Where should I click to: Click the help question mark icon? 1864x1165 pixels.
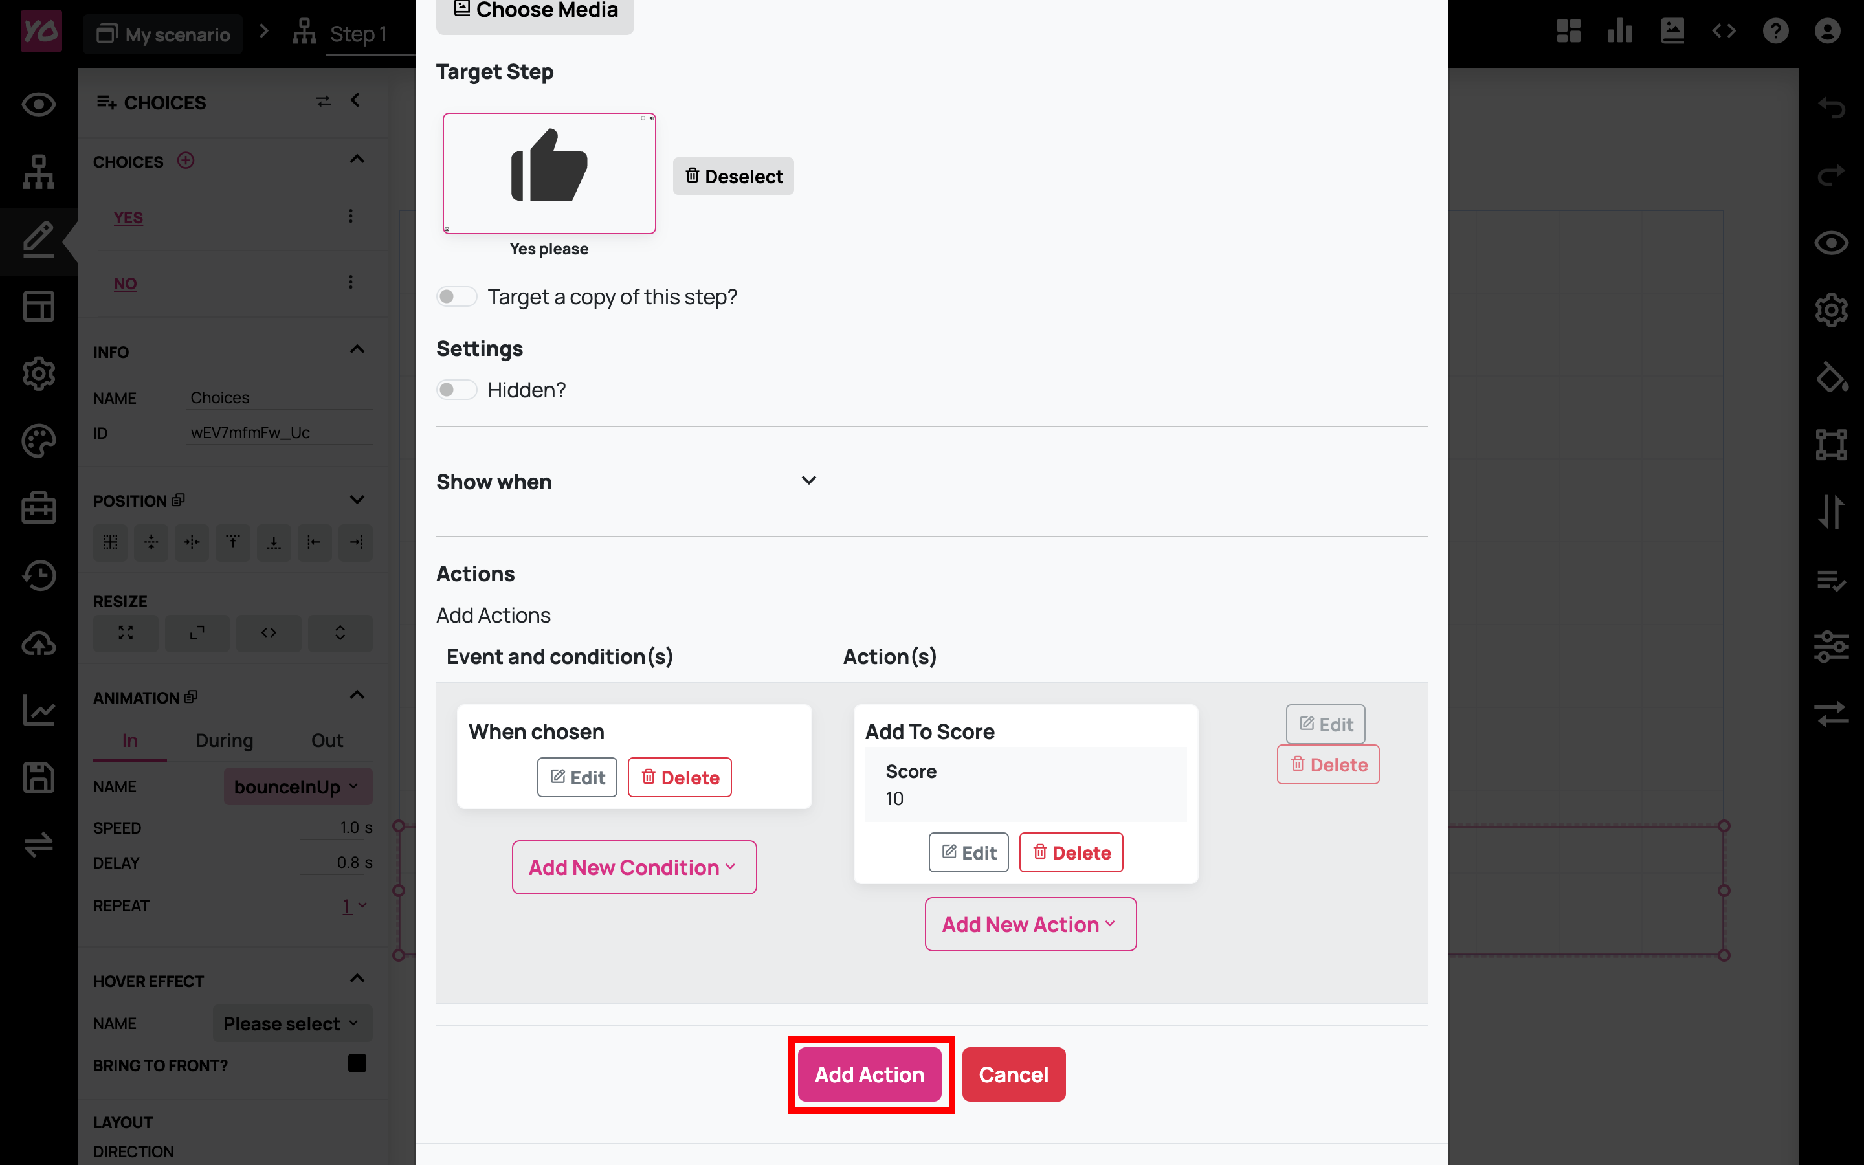(1775, 32)
